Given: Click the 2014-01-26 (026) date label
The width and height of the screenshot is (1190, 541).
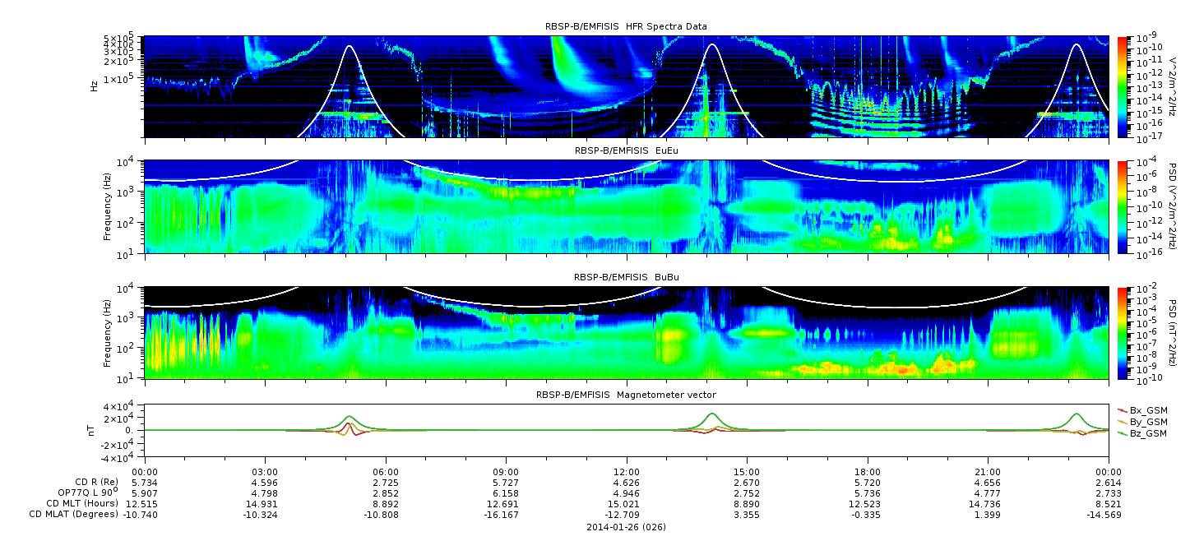Looking at the screenshot, I should (x=626, y=526).
